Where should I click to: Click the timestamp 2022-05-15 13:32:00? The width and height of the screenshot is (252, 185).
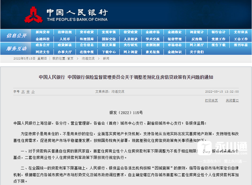222,92
